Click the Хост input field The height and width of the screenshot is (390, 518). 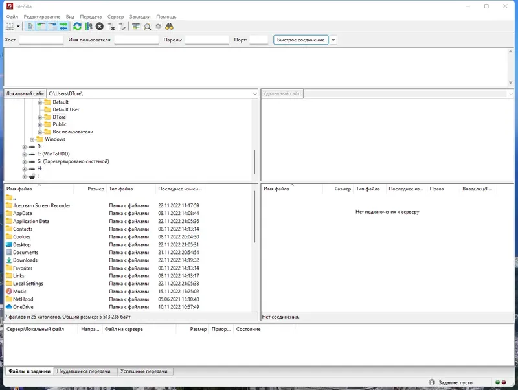tap(41, 40)
